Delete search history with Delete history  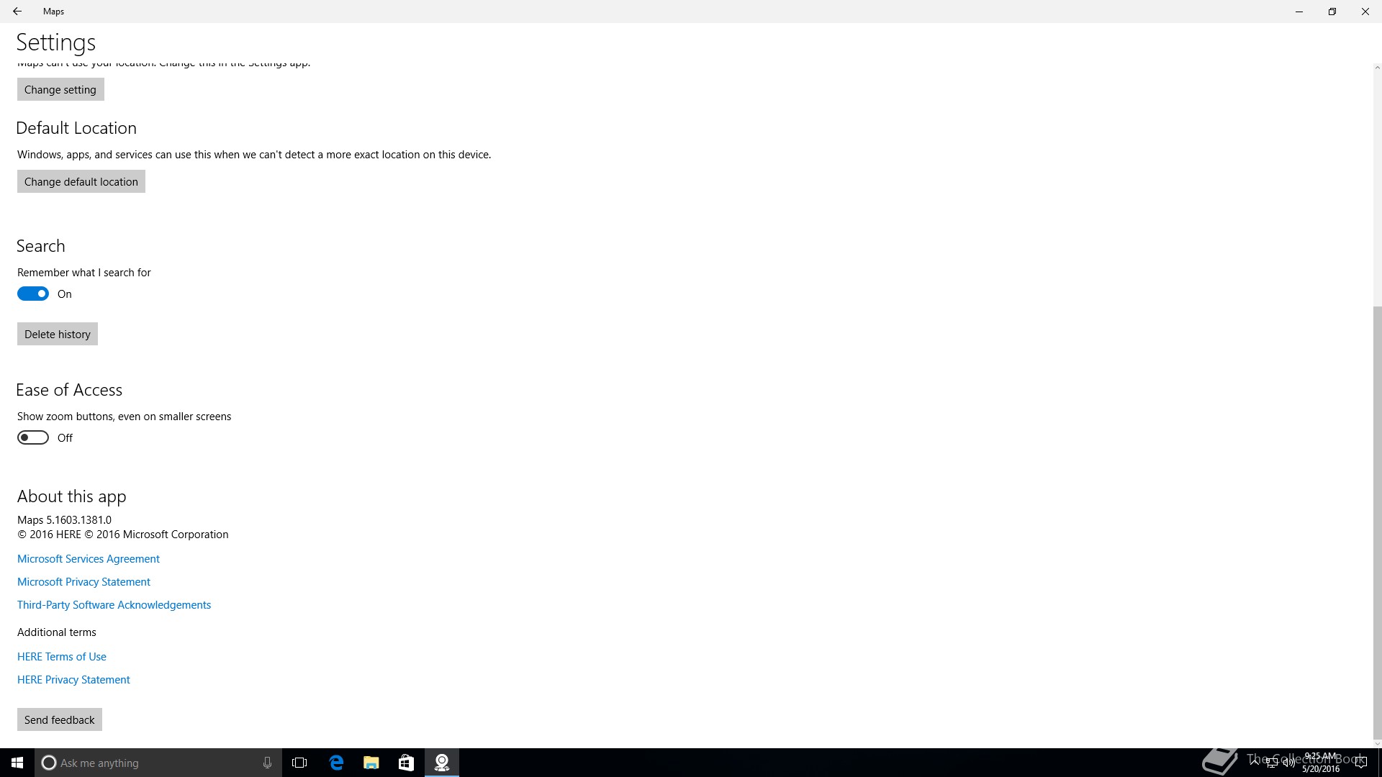click(x=58, y=334)
